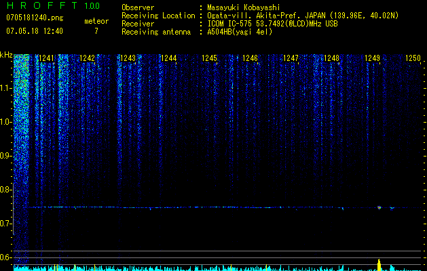
Task: Click the Receiving Location label
Action: point(158,16)
